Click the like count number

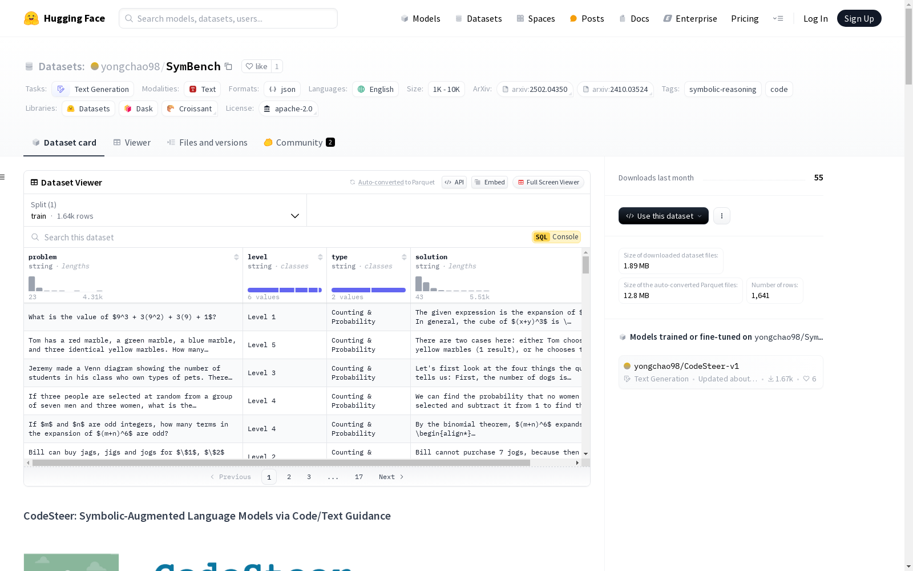pos(277,66)
